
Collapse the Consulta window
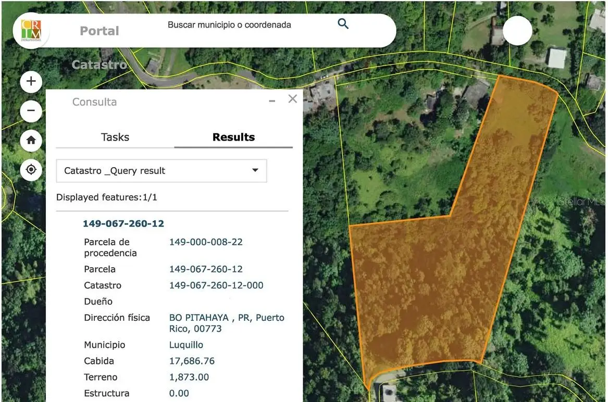(271, 101)
